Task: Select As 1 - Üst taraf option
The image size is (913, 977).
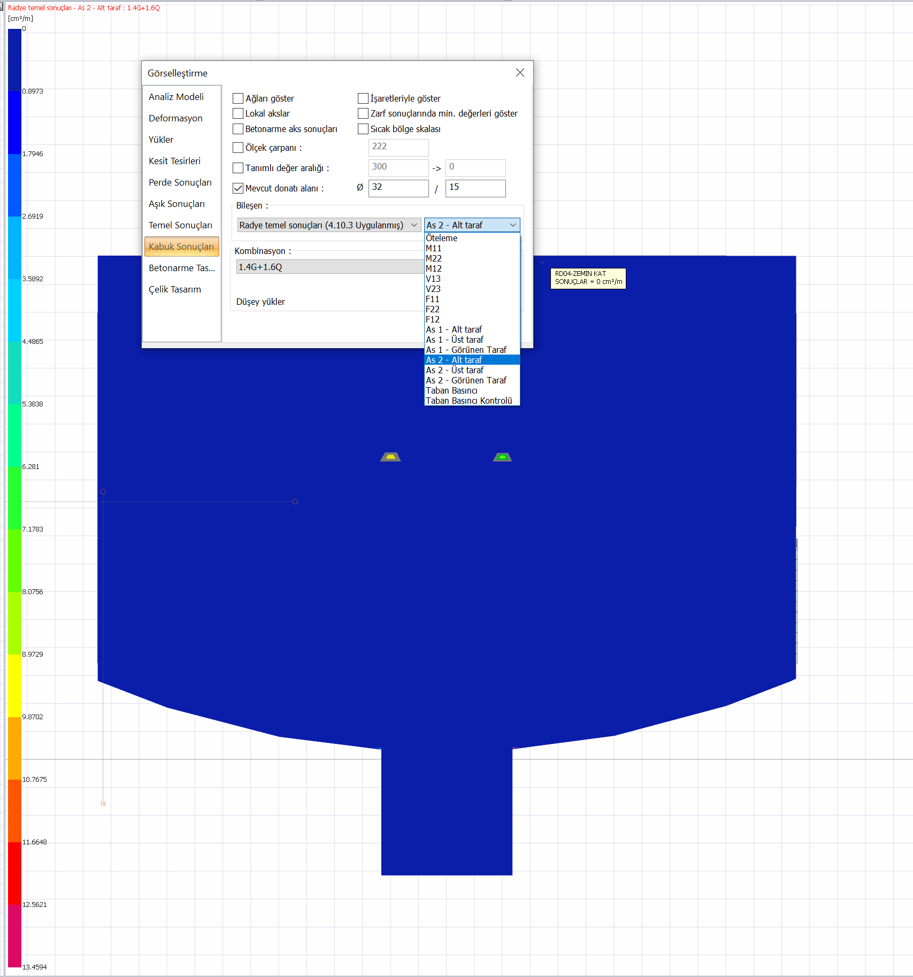Action: click(x=472, y=340)
